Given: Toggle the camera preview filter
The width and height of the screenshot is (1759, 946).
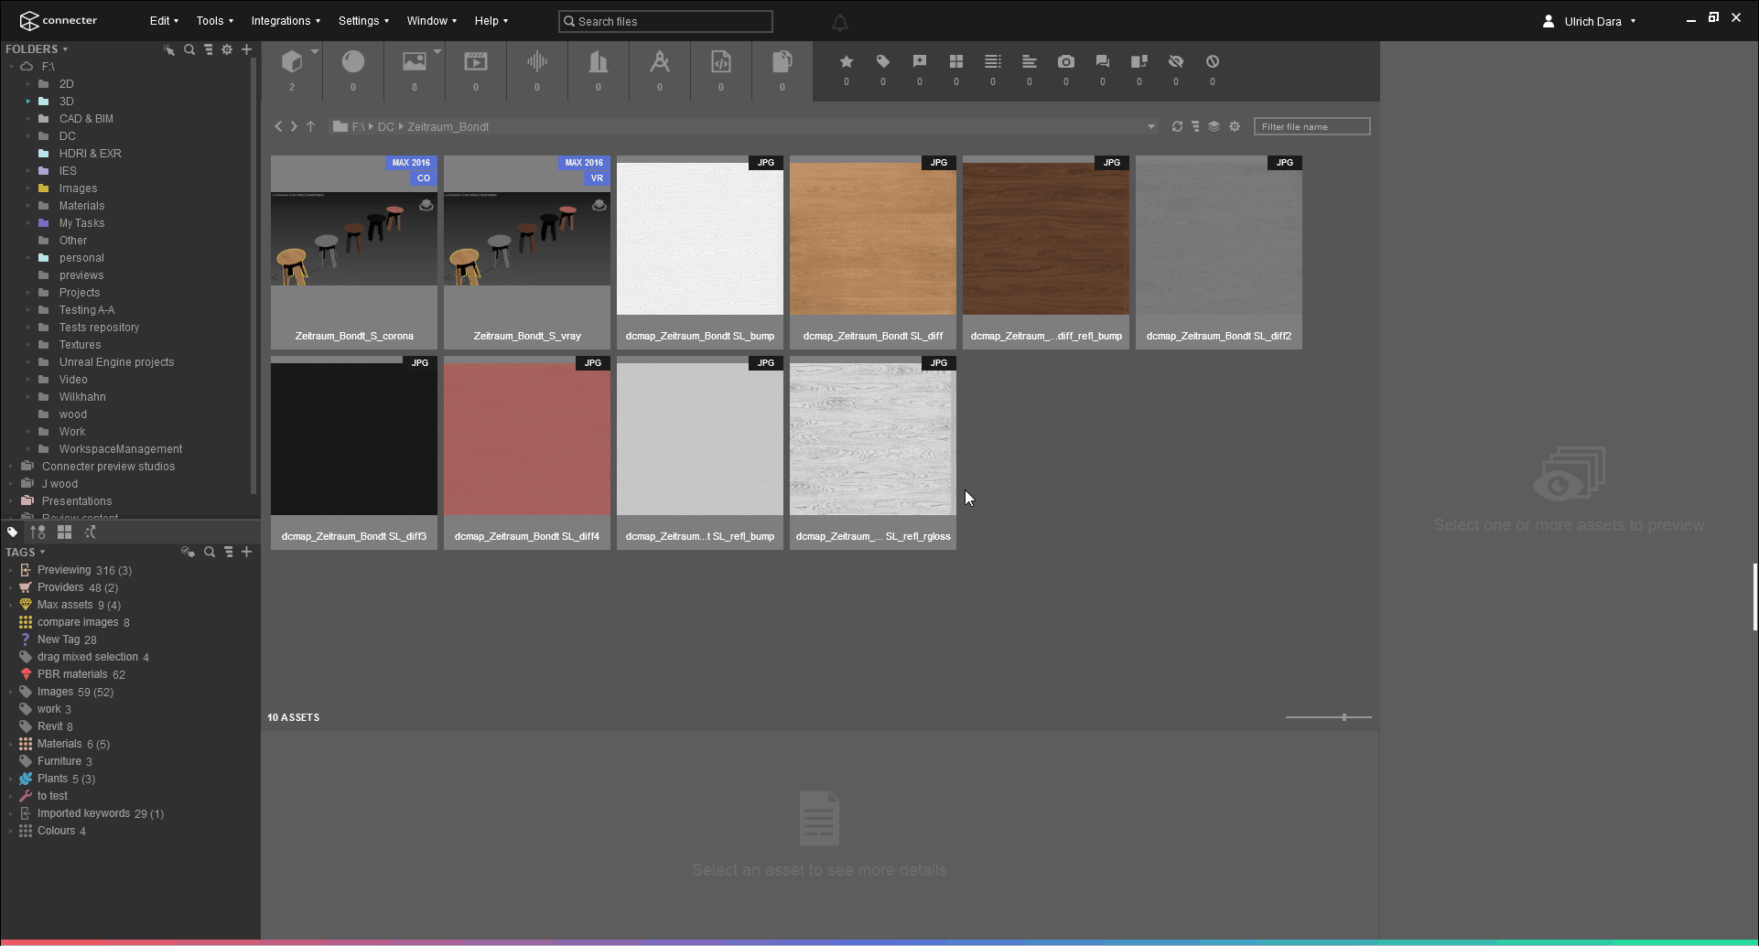Looking at the screenshot, I should [x=1066, y=61].
